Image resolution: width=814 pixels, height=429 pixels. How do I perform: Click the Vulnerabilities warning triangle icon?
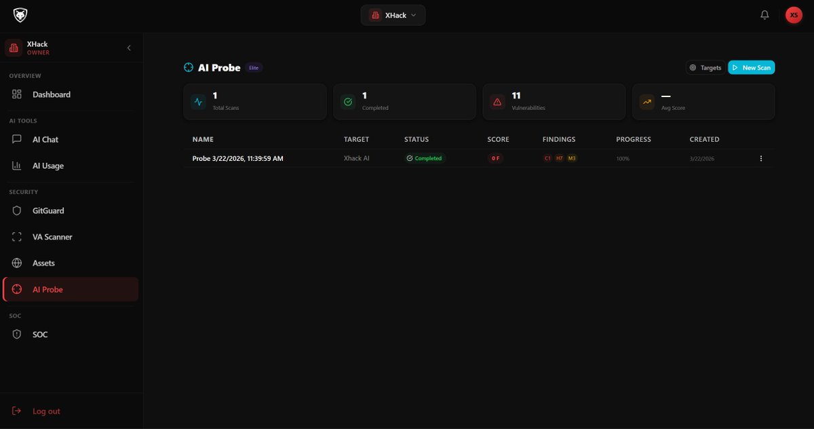pos(497,102)
